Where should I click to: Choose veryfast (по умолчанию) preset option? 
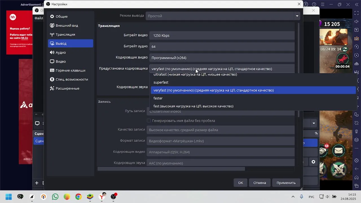[x=253, y=90]
